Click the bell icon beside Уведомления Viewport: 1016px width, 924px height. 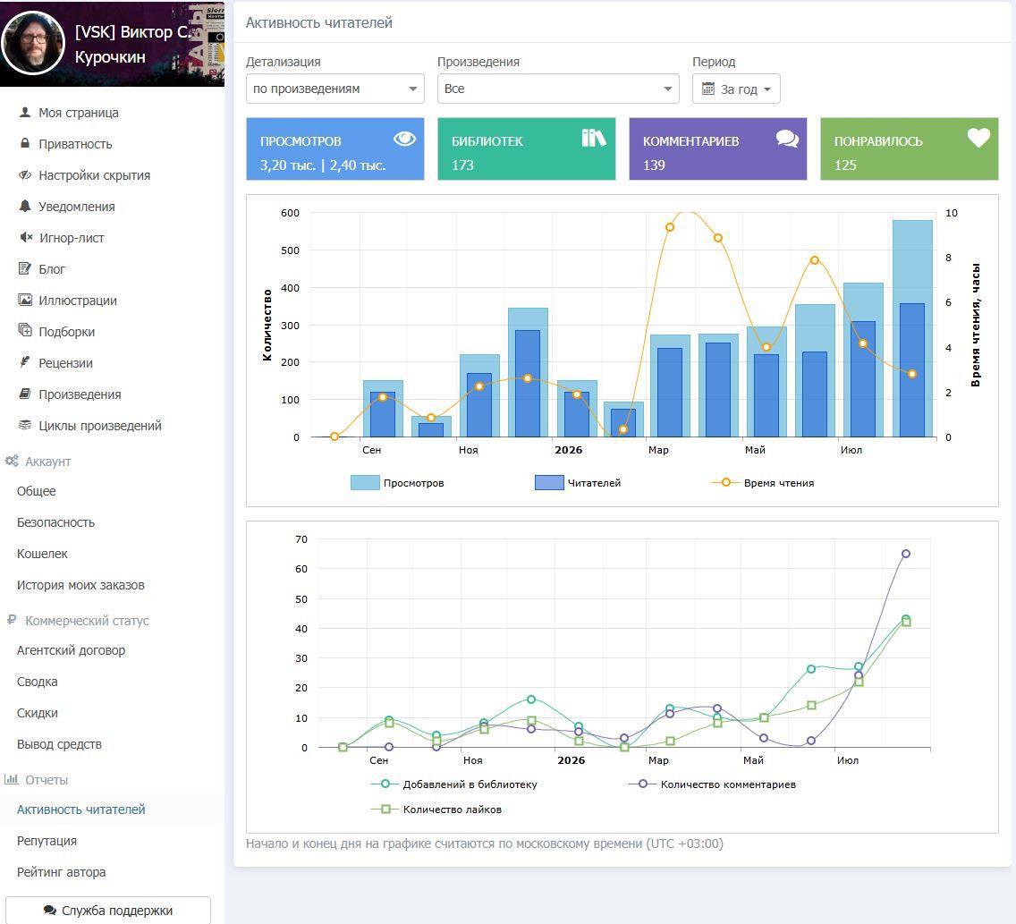point(25,206)
